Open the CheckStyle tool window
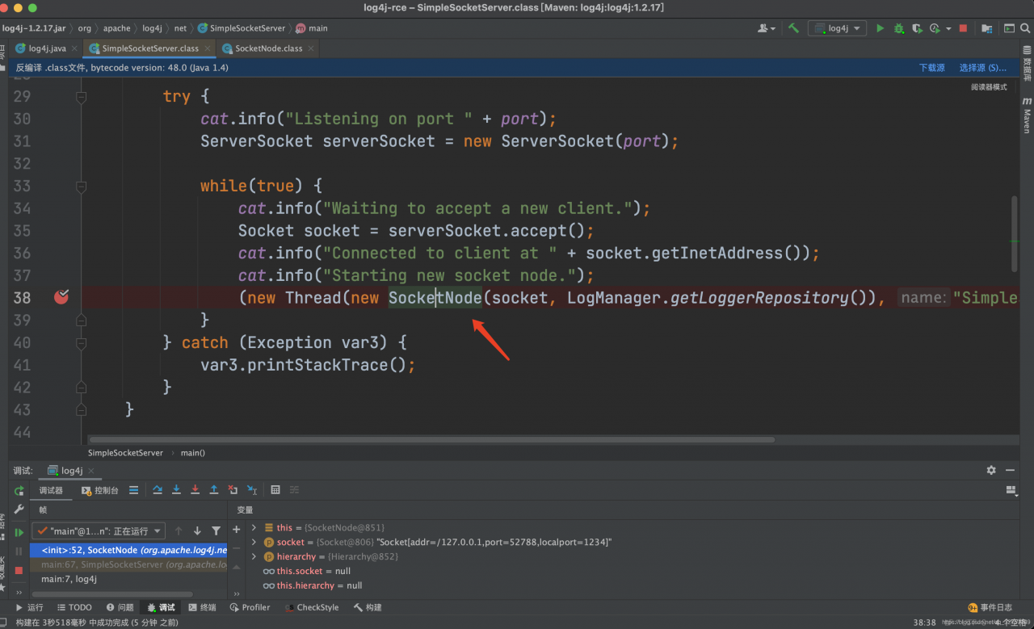Viewport: 1034px width, 629px height. point(311,607)
